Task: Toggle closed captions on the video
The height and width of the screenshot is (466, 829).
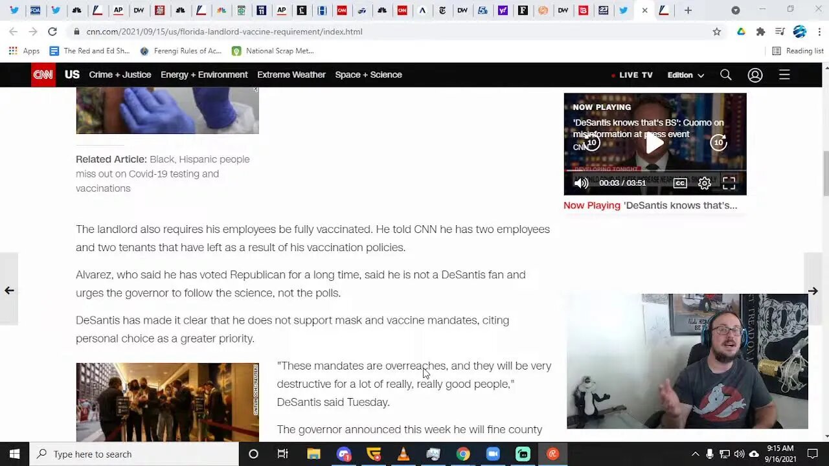Action: [680, 183]
